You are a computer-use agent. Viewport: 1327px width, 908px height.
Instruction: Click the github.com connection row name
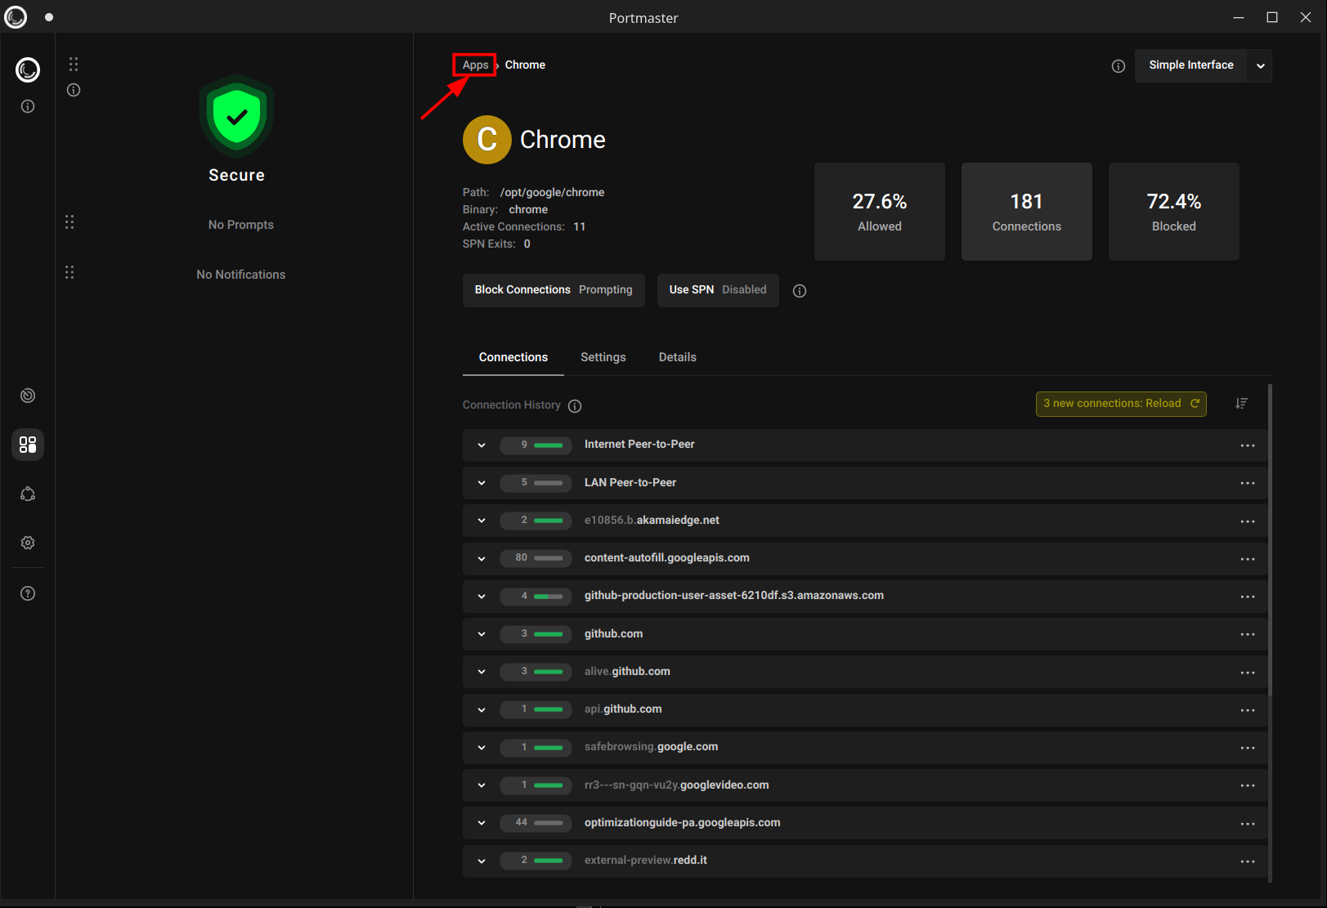(x=613, y=634)
